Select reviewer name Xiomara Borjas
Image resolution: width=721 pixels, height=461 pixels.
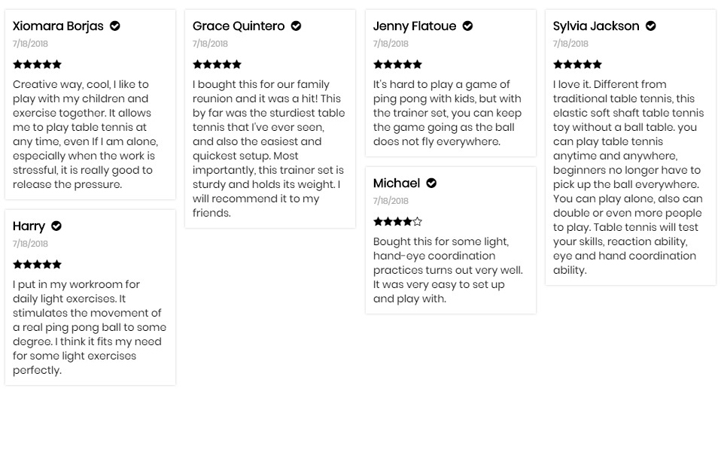(59, 26)
